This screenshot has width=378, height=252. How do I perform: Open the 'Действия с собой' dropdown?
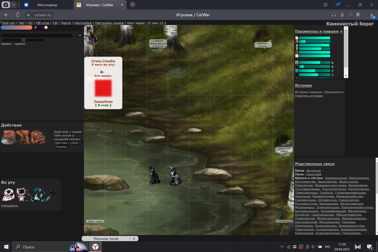tap(68, 143)
